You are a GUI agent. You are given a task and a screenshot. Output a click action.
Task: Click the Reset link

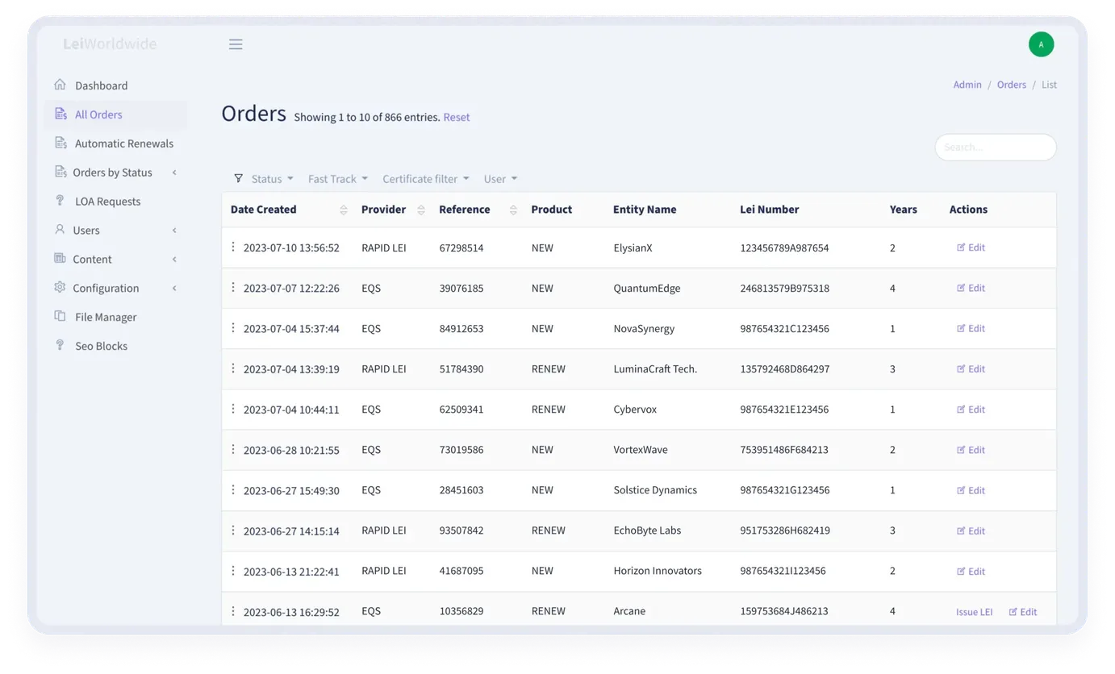457,117
